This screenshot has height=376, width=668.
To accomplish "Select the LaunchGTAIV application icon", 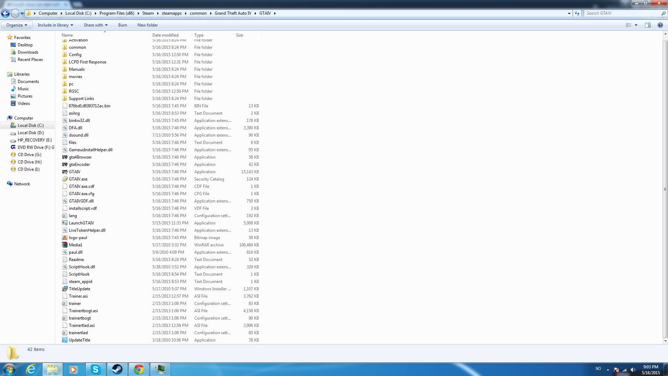I will click(65, 223).
